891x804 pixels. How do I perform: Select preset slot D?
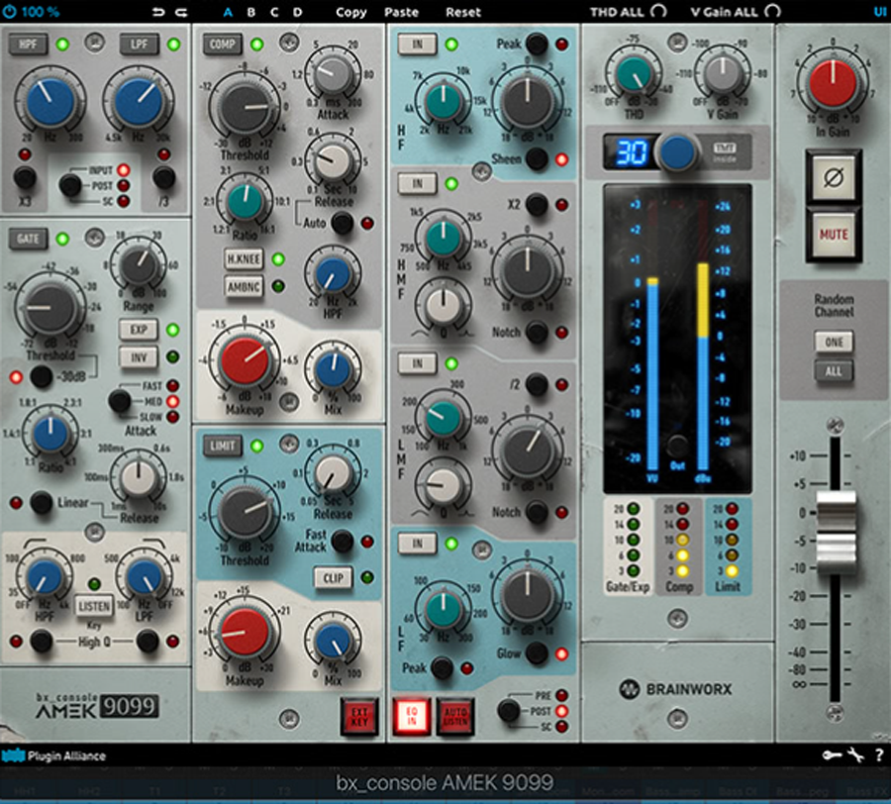pyautogui.click(x=297, y=12)
